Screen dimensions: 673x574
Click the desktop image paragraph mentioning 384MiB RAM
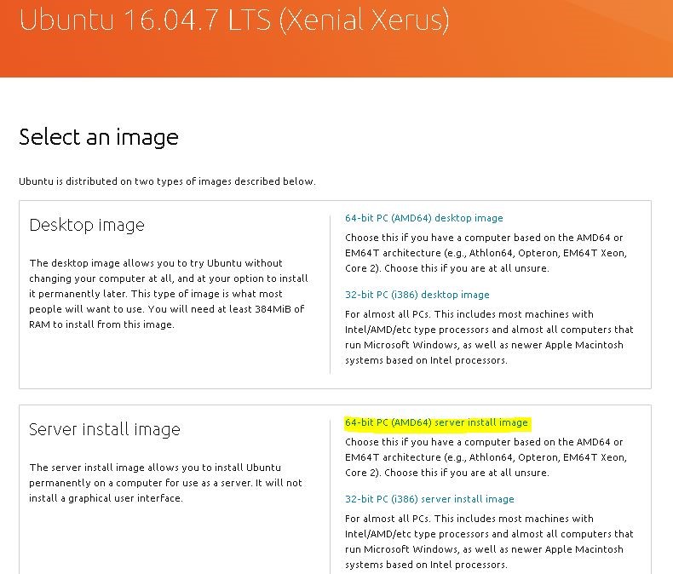(x=168, y=294)
